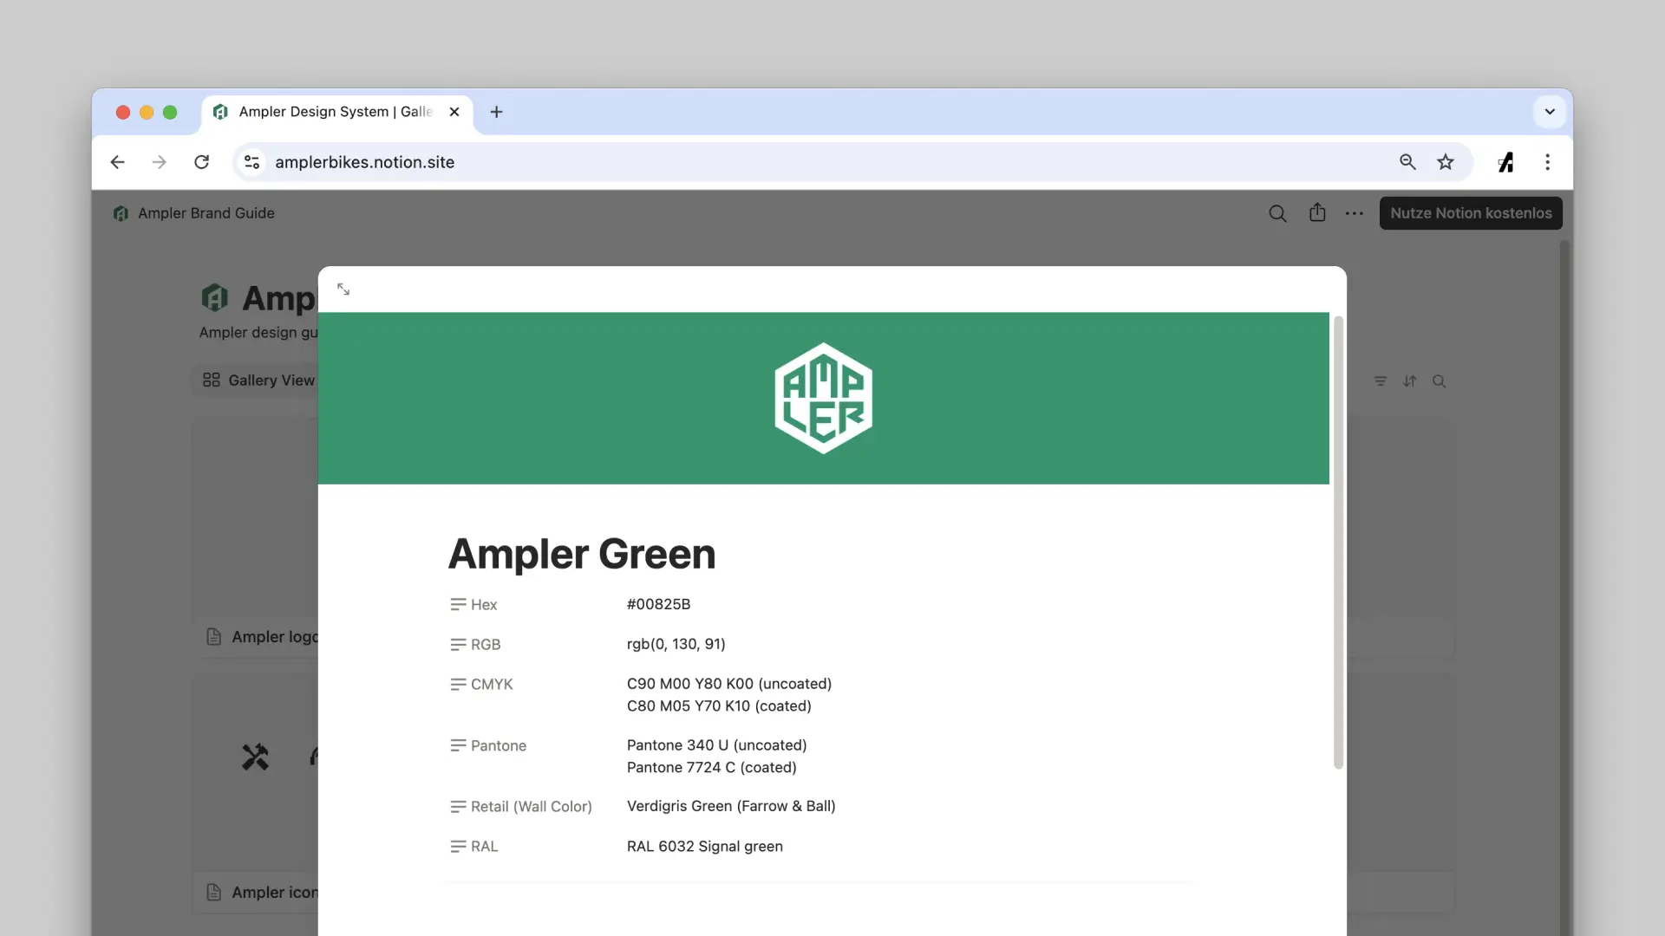Screen dimensions: 1665x936
Task: Open the site information icon
Action: click(252, 162)
